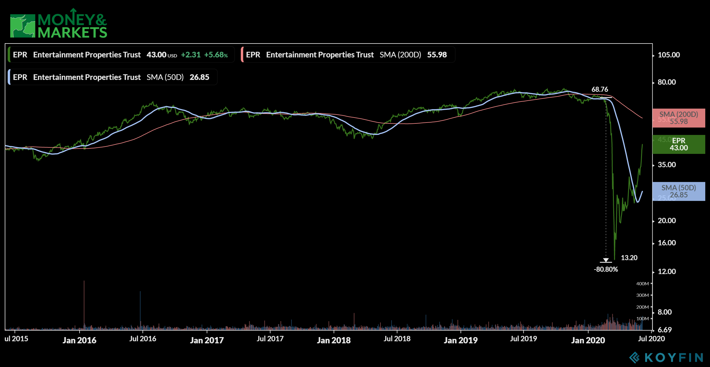Click the 300M volume axis label
Image resolution: width=710 pixels, height=367 pixels.
643,295
